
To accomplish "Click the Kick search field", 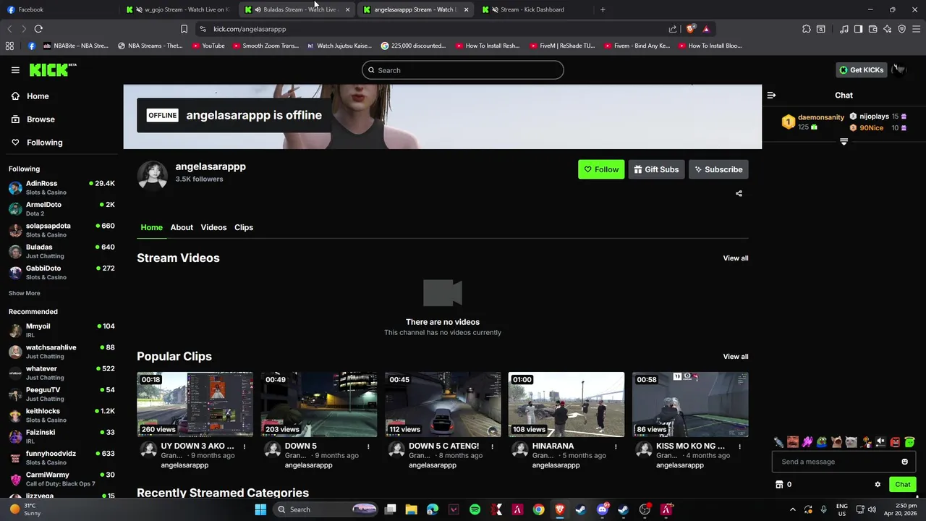I will pos(463,70).
